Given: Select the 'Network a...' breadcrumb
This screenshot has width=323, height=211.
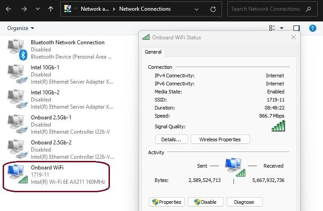Looking at the screenshot, I should click(x=95, y=9).
